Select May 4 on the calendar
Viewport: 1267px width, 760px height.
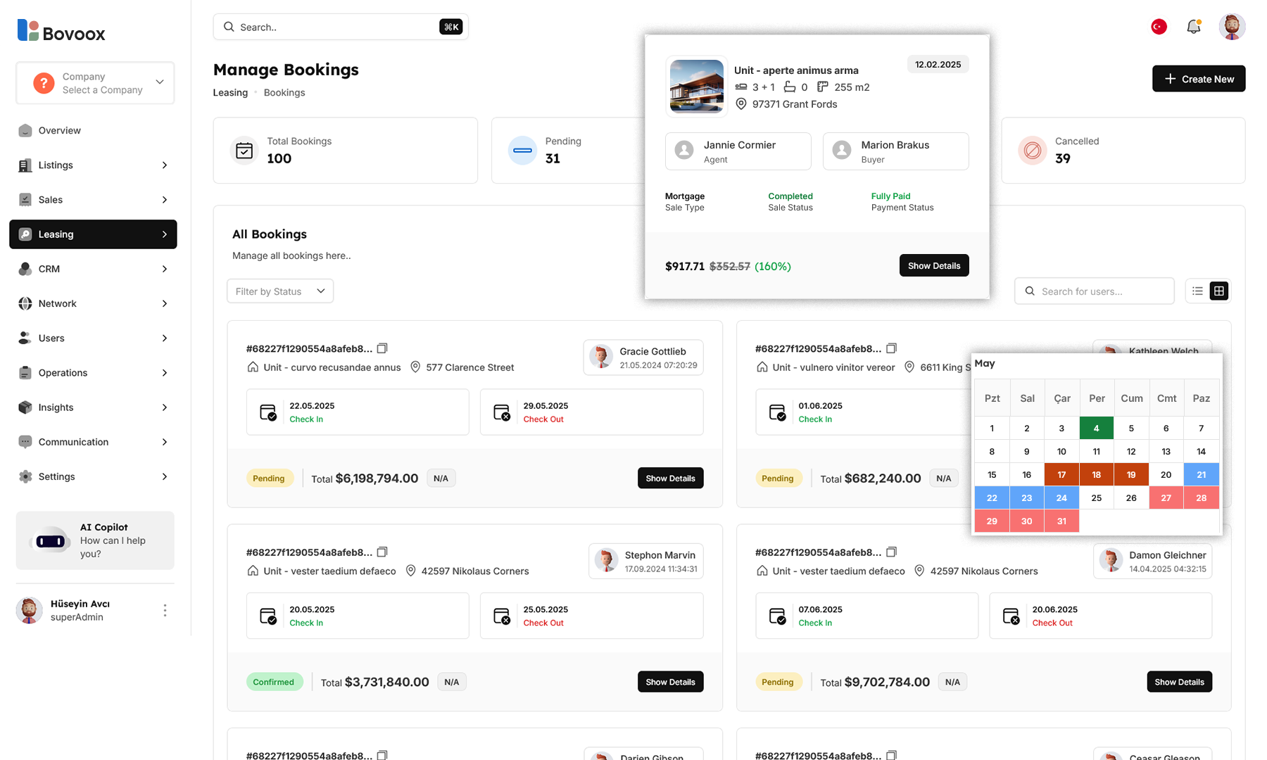click(x=1096, y=428)
